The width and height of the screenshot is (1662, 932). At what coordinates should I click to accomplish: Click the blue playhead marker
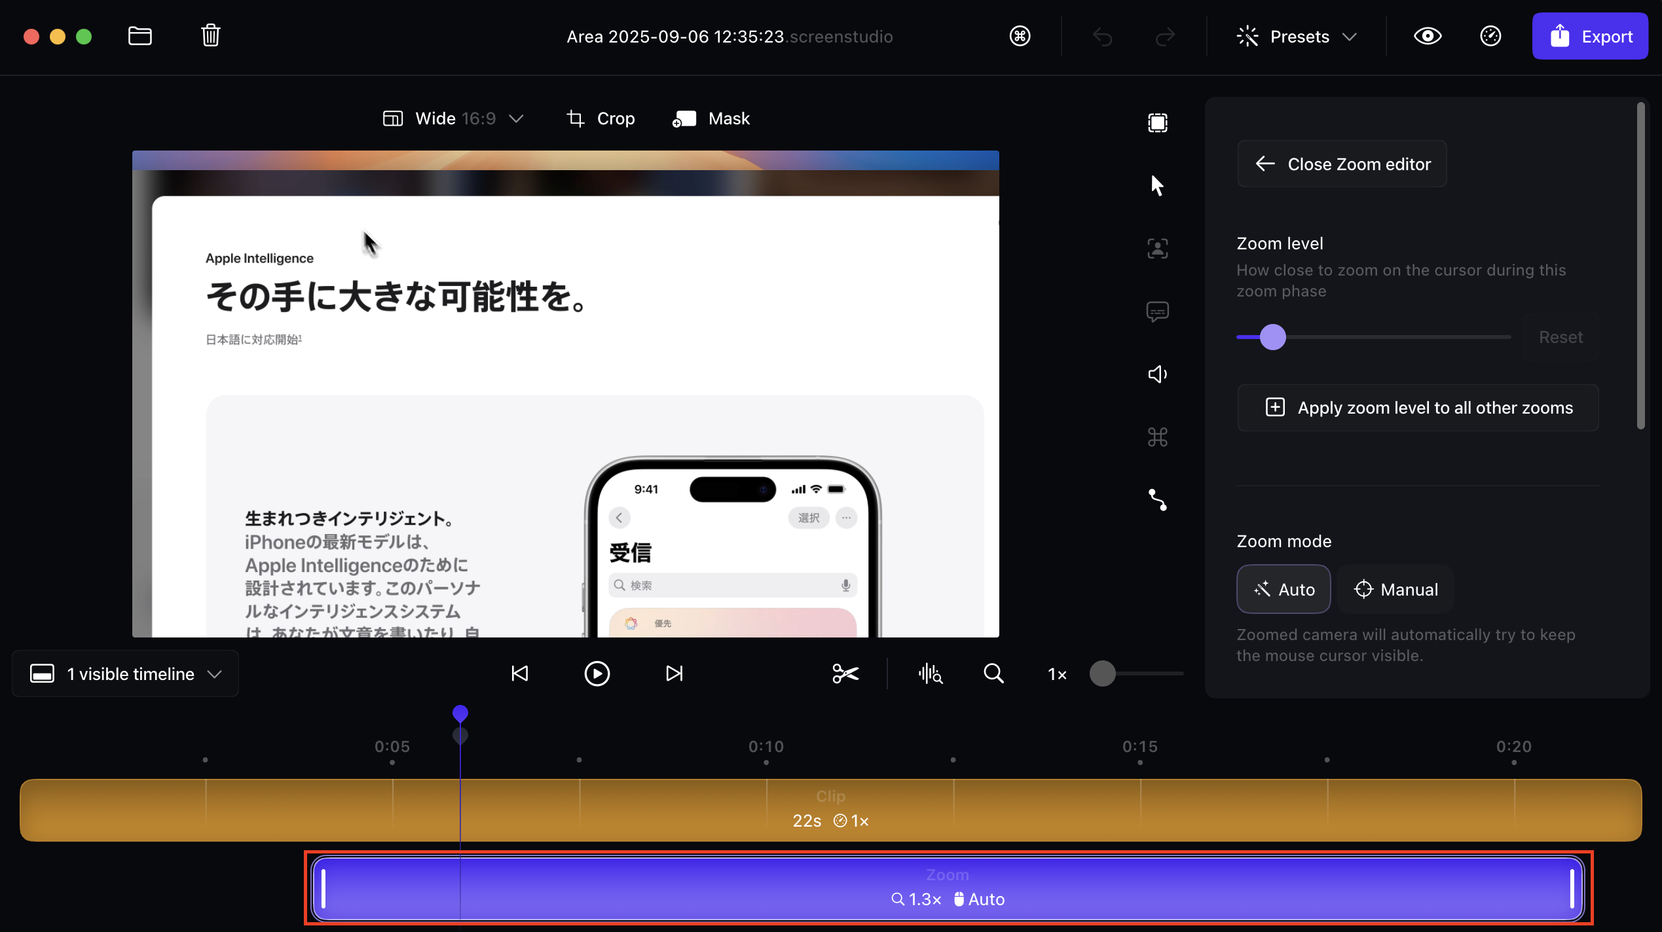pyautogui.click(x=460, y=713)
